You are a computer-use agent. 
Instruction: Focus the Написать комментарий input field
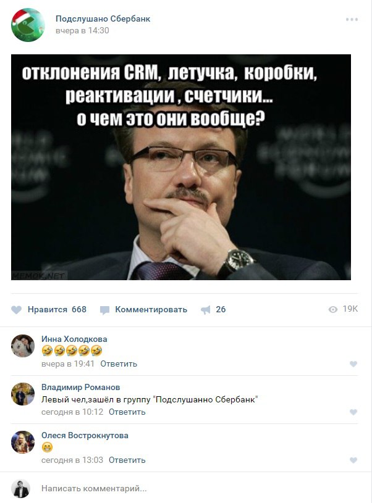point(199,489)
